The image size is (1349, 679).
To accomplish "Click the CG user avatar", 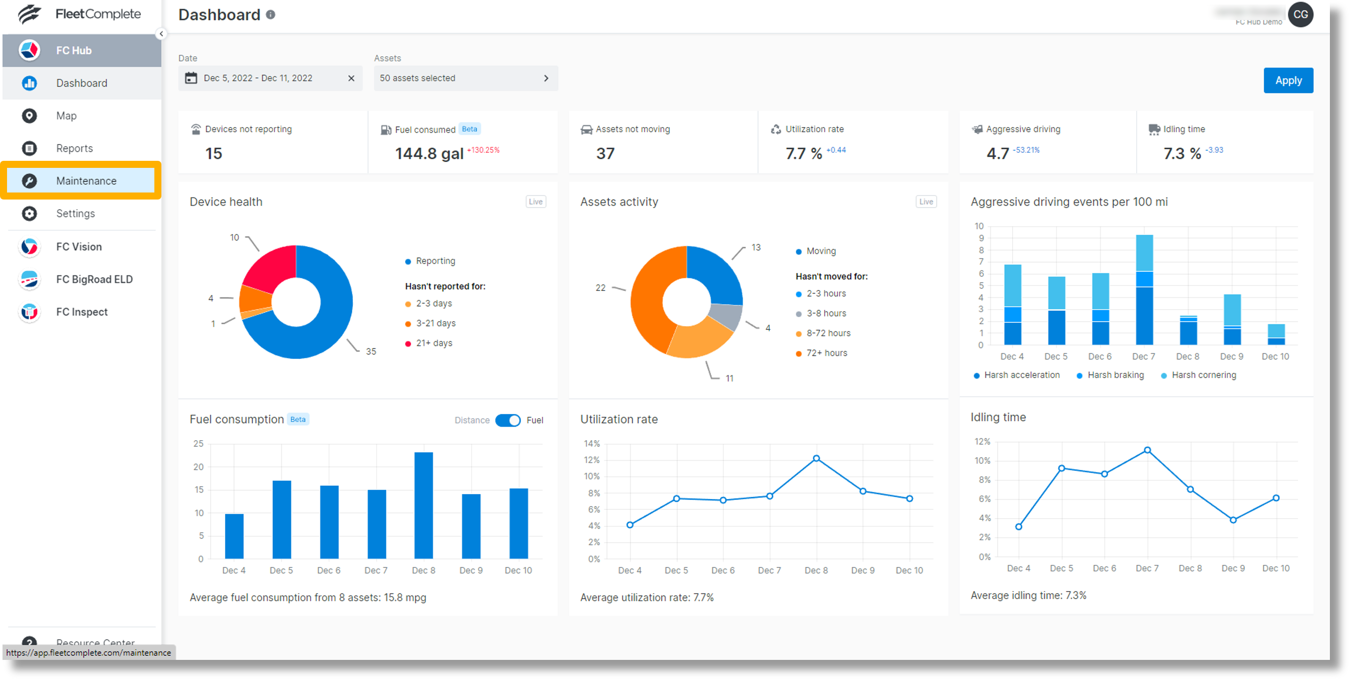I will click(x=1300, y=15).
